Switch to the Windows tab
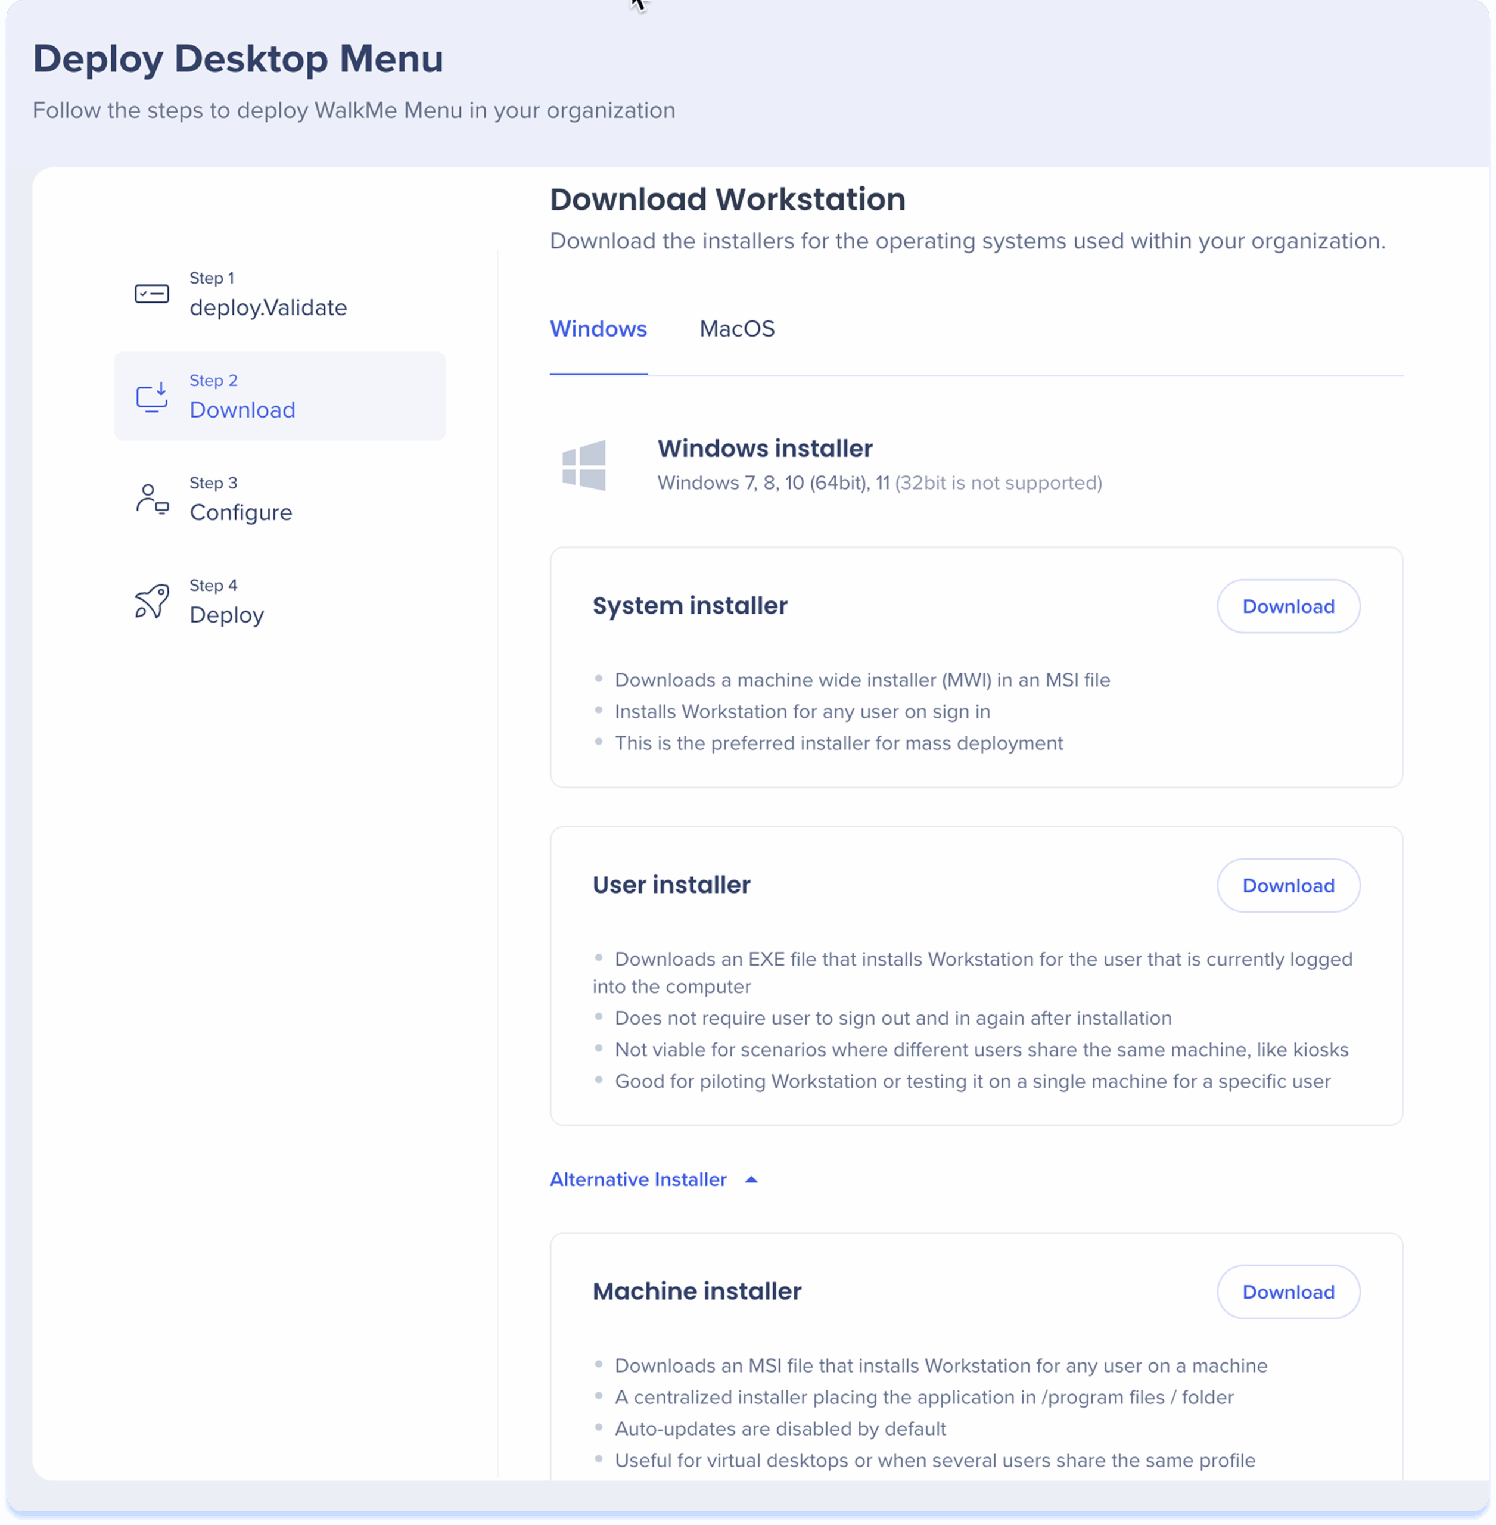This screenshot has width=1496, height=1525. pyautogui.click(x=598, y=328)
